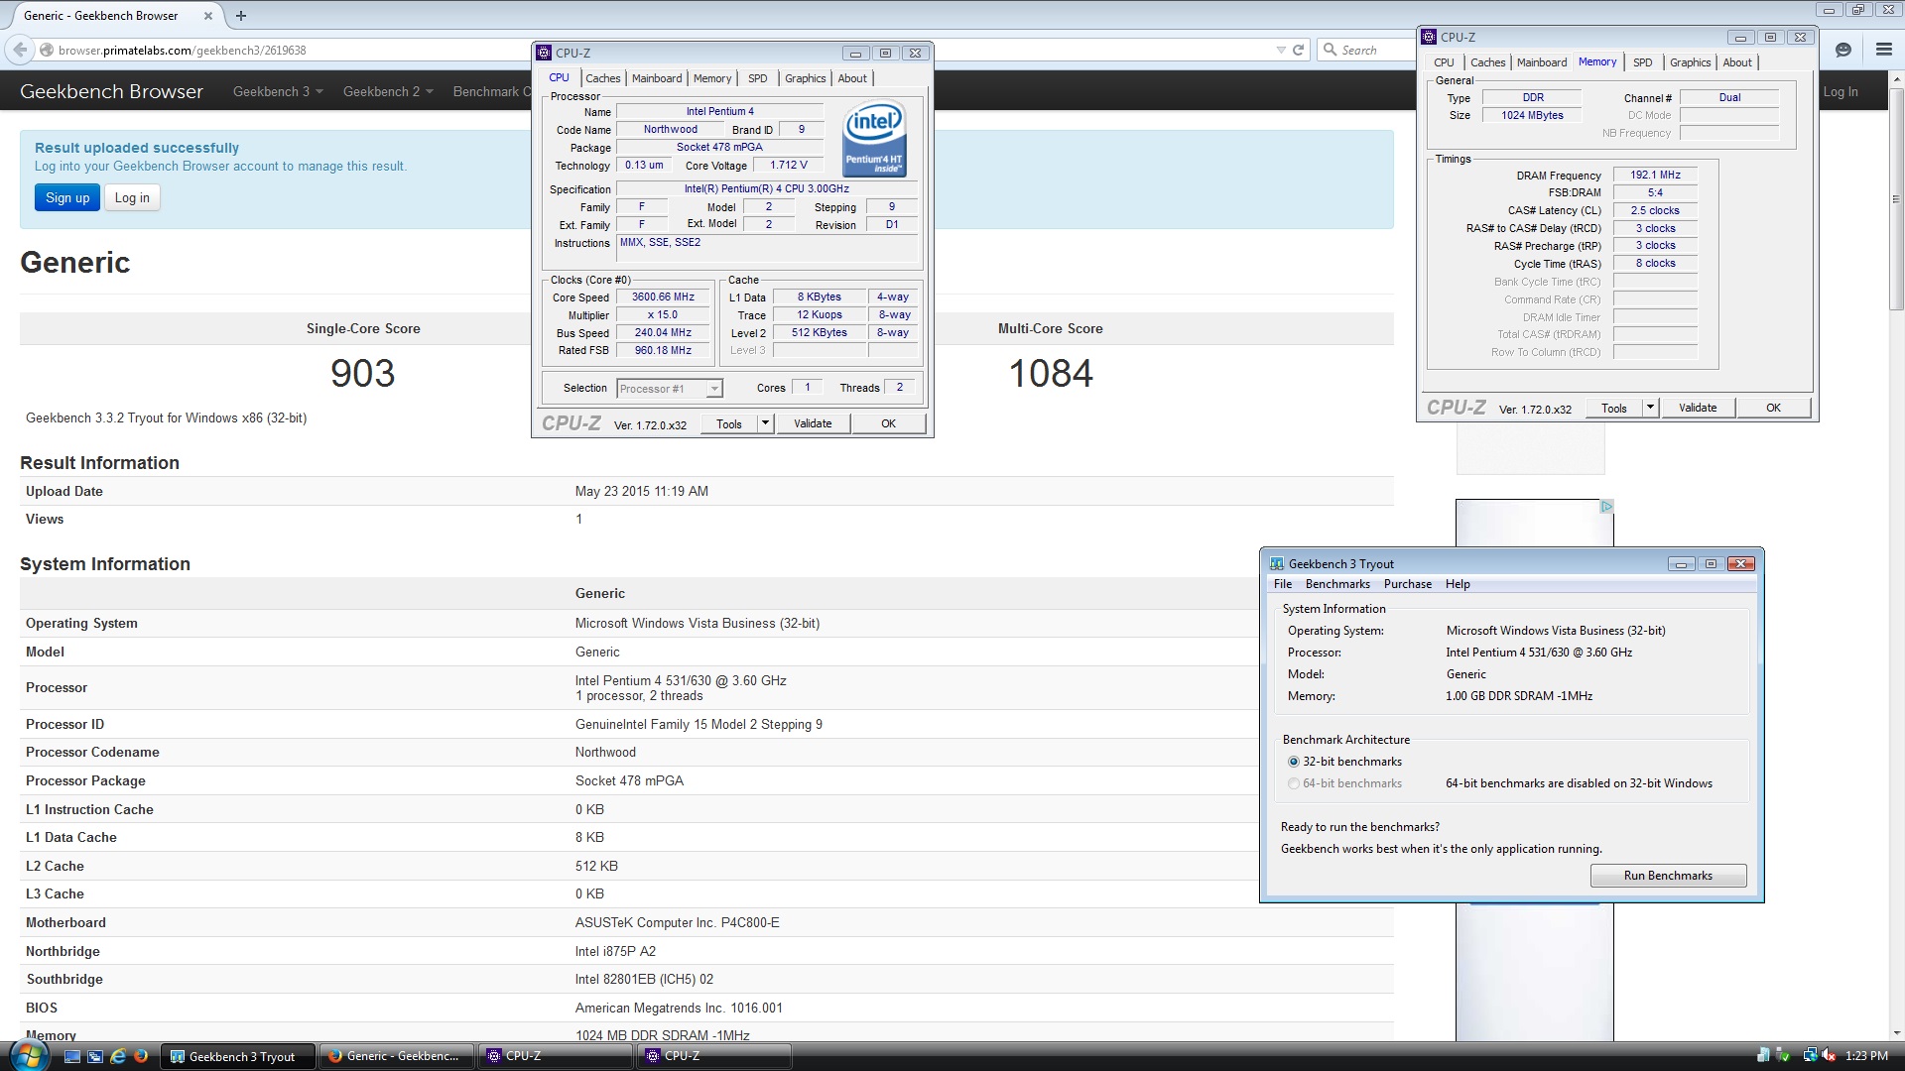This screenshot has width=1905, height=1071.
Task: Switch to Mainboard tab in CPU-Z CPU window
Action: click(657, 78)
